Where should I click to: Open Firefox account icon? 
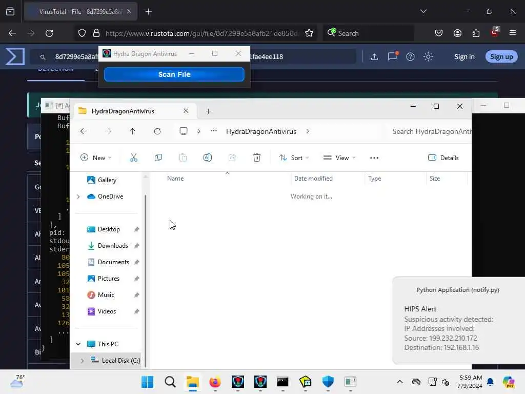(x=457, y=33)
